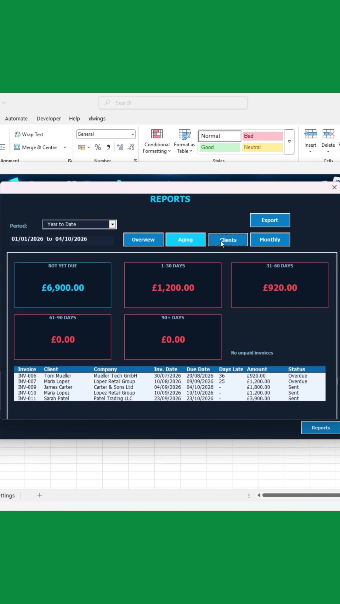Viewport: 340px width, 604px height.
Task: Add a new sheet with plus icon
Action: click(x=40, y=495)
